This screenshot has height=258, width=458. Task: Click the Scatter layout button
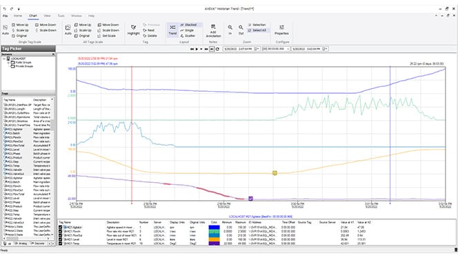188,36
